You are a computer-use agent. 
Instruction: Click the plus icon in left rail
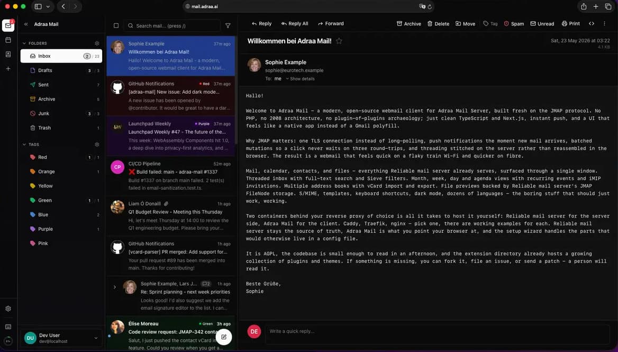(8, 69)
